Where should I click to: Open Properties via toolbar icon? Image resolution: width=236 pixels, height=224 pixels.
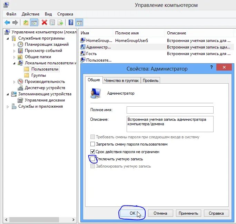[52, 23]
